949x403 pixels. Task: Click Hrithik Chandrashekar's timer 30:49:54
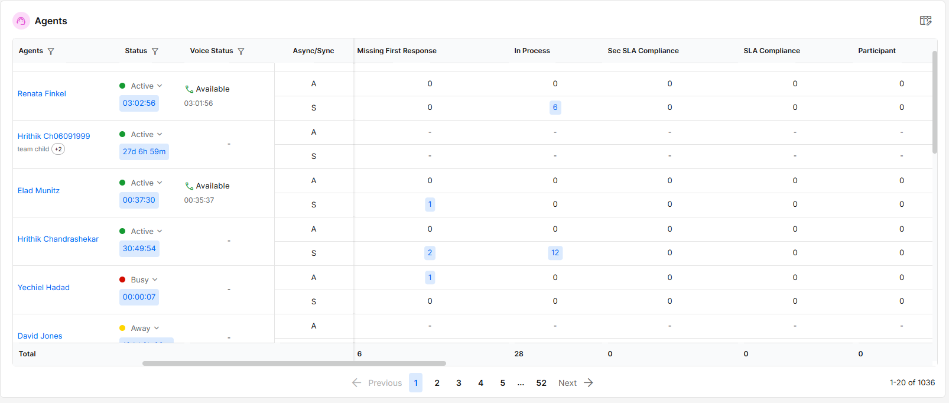[139, 249]
